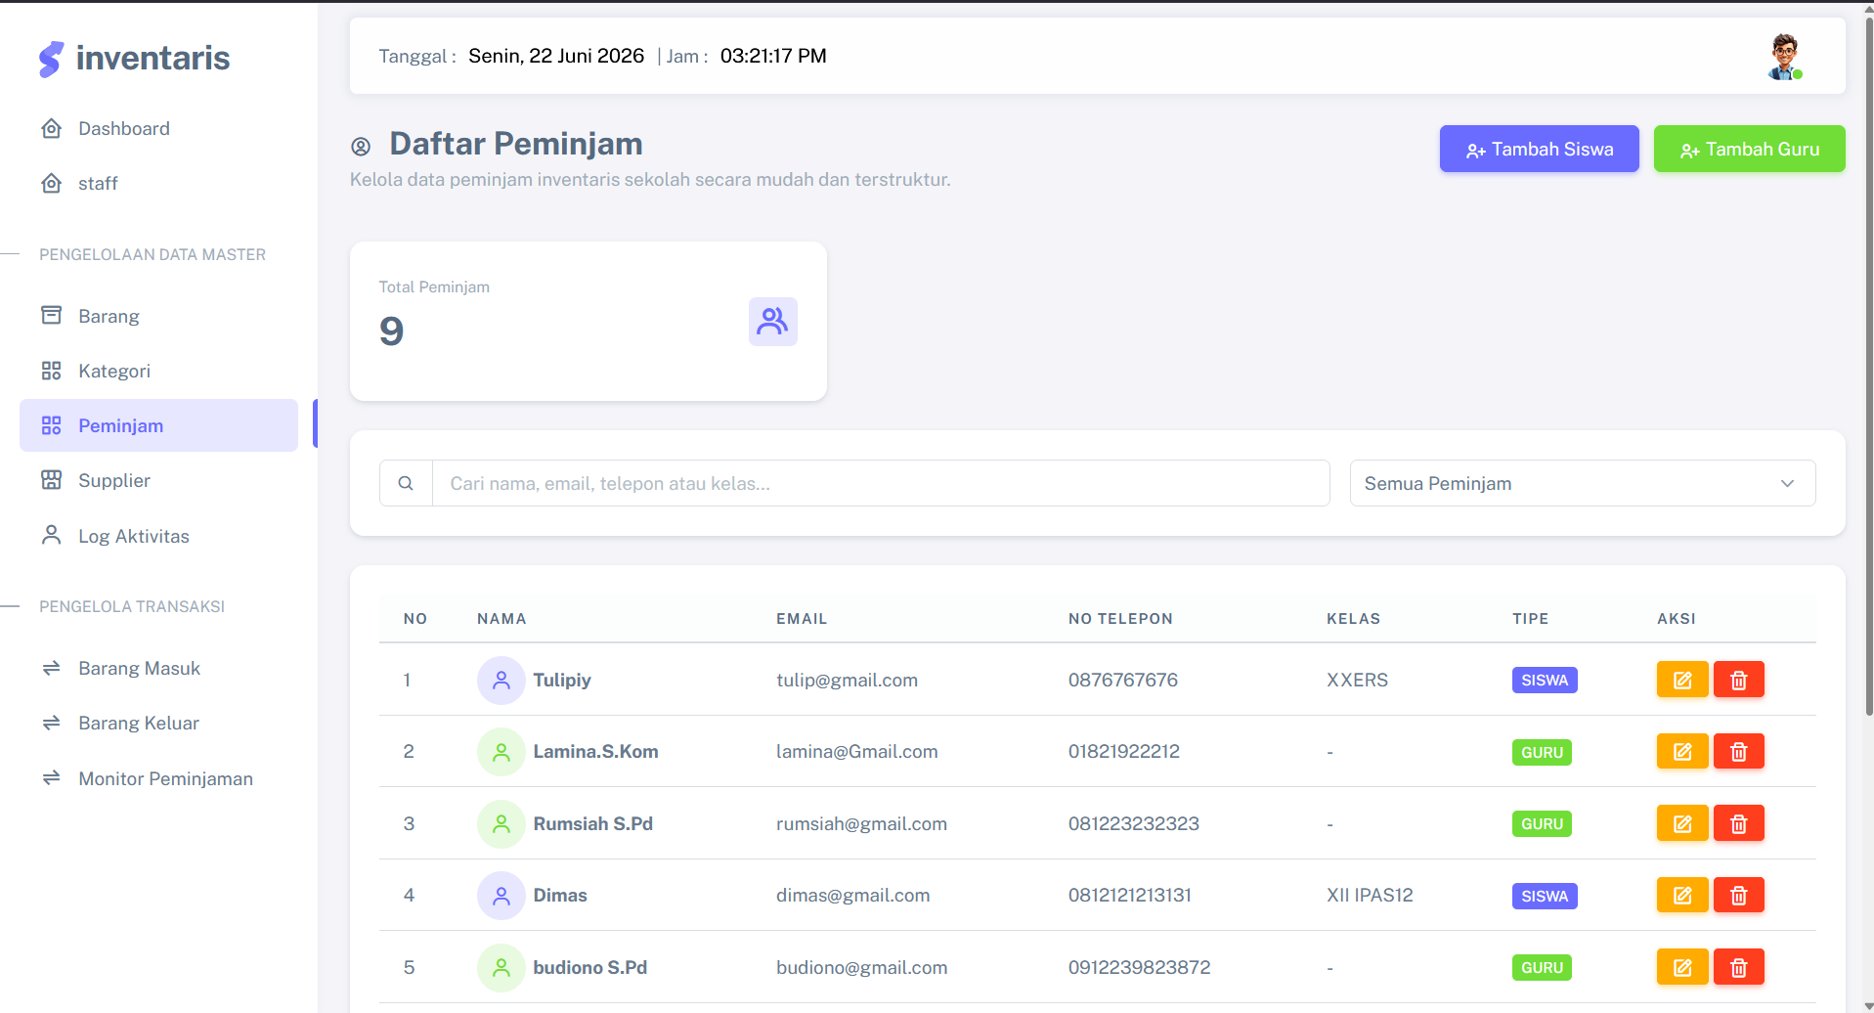Click the Total Peminjam users icon
This screenshot has width=1874, height=1013.
773,322
